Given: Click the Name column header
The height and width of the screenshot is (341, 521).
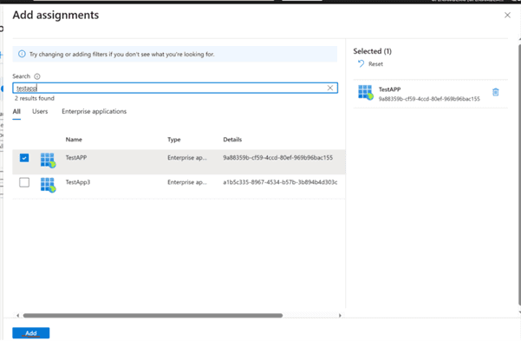Looking at the screenshot, I should [x=74, y=140].
